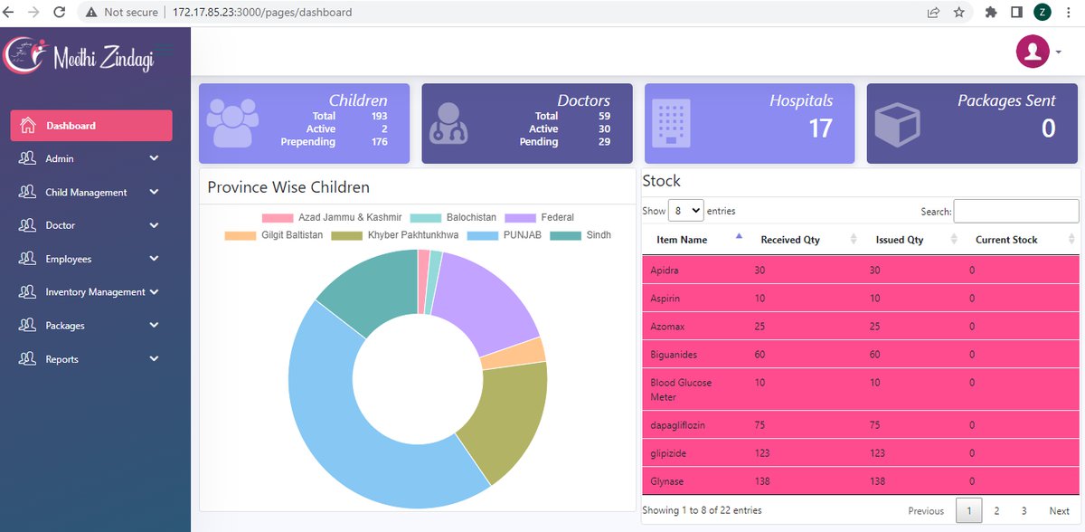The height and width of the screenshot is (532, 1085).
Task: Expand the Admin chevron
Action: [x=154, y=158]
